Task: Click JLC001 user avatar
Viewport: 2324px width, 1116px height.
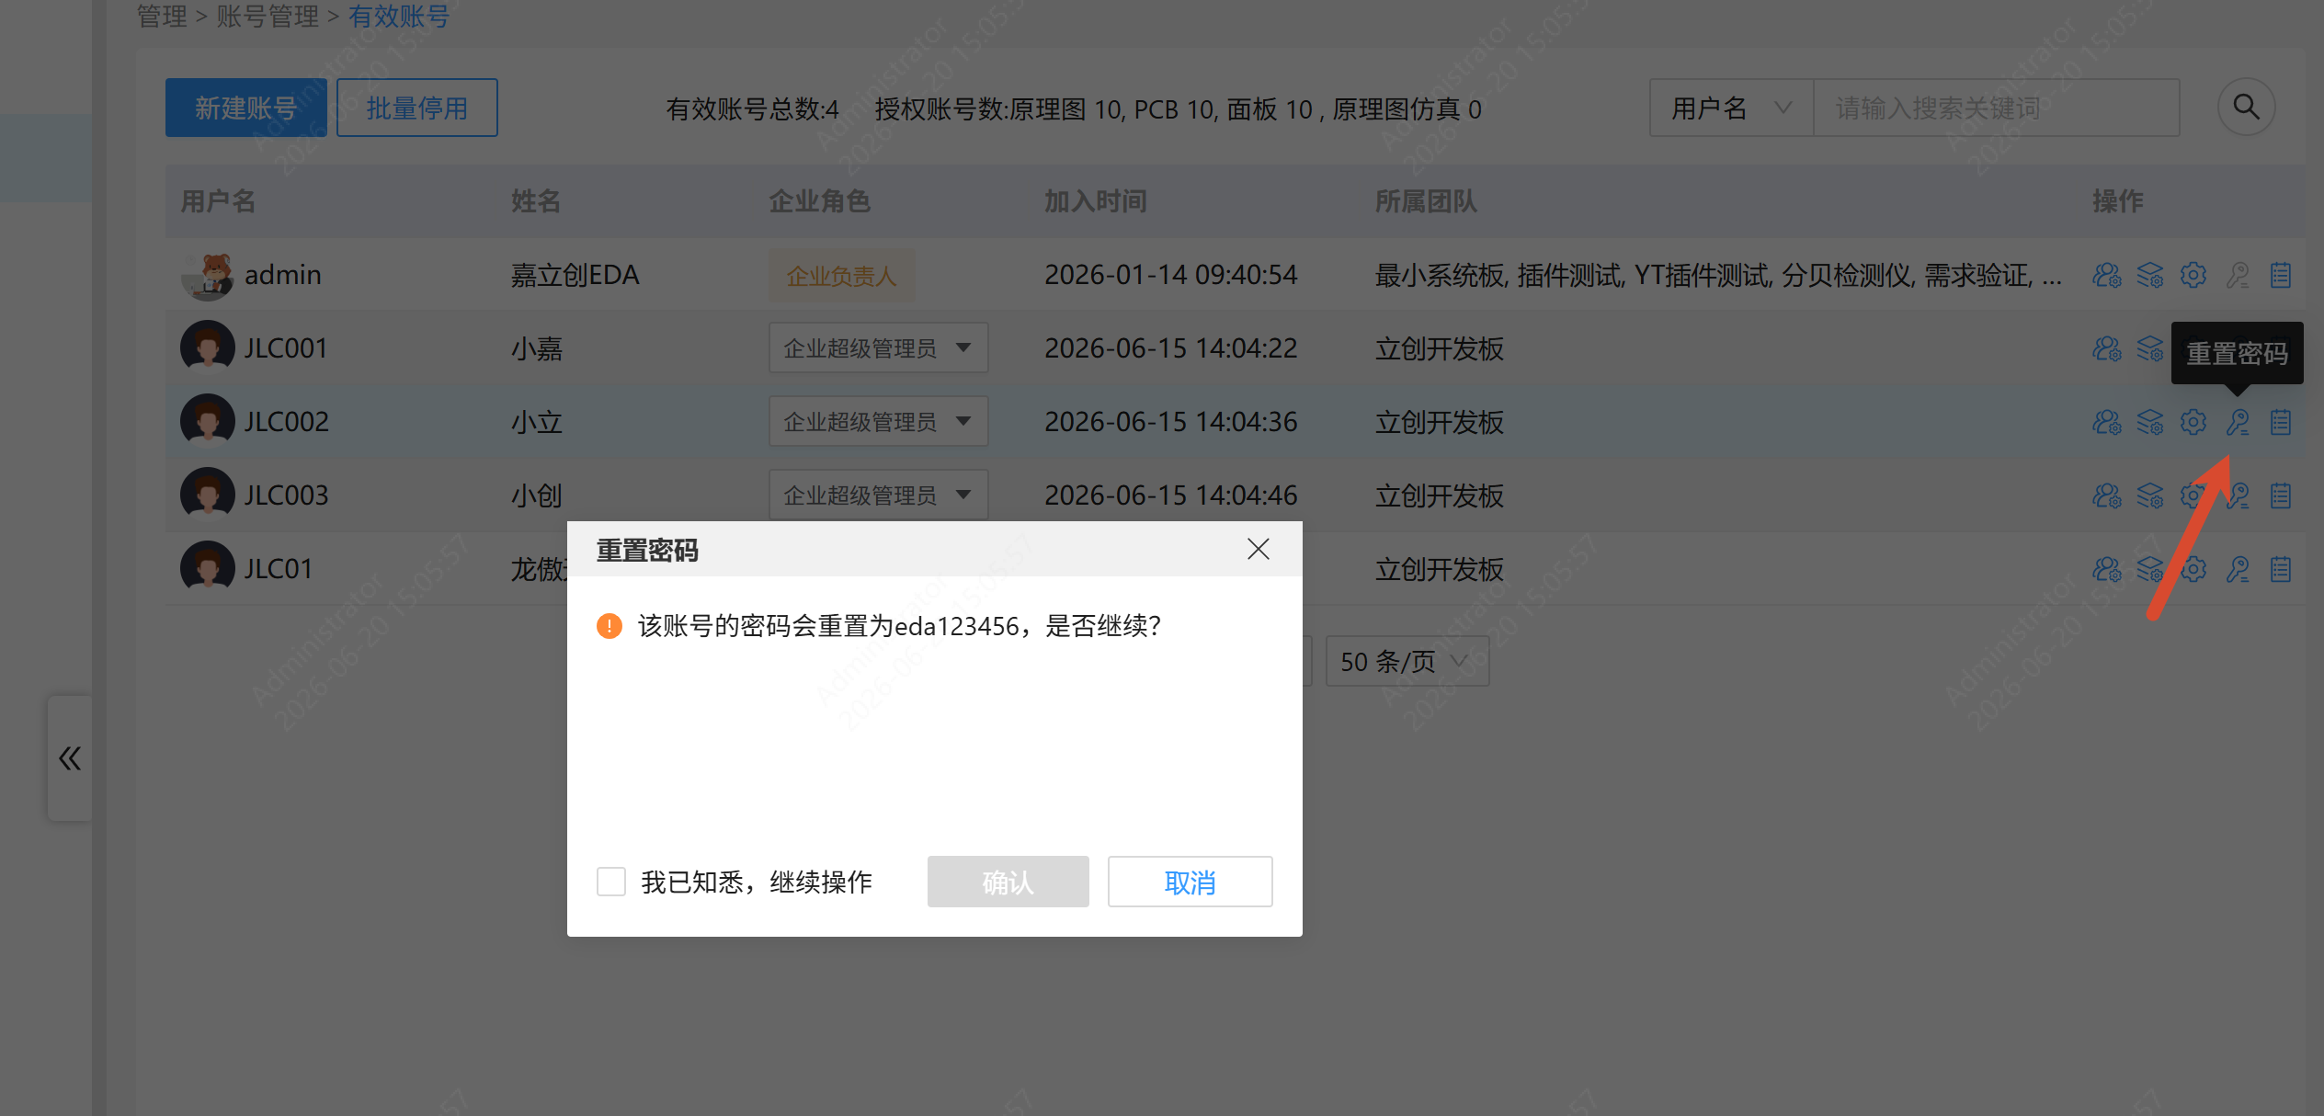Action: (208, 347)
